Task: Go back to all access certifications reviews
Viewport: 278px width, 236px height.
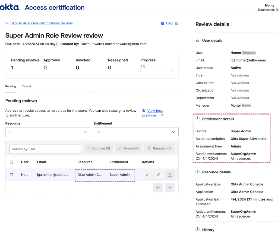Action: (x=41, y=23)
